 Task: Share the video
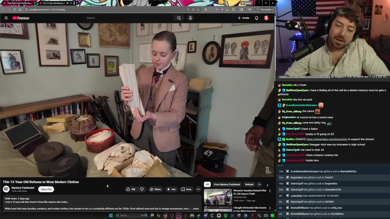[155, 189]
